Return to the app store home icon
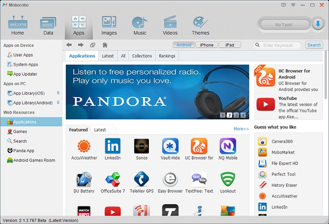Screen dimensions: 329x224 pyautogui.click(x=105, y=45)
